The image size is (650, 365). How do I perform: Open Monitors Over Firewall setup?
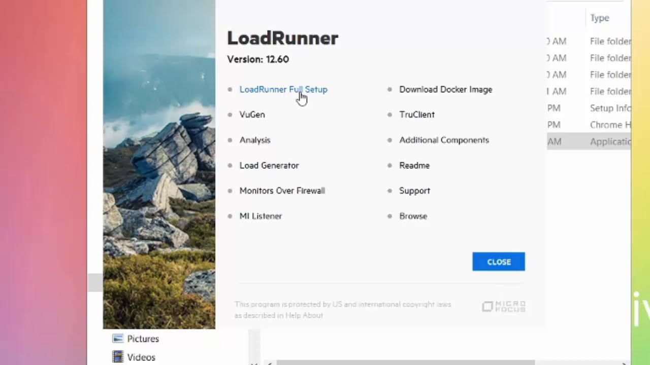point(282,191)
